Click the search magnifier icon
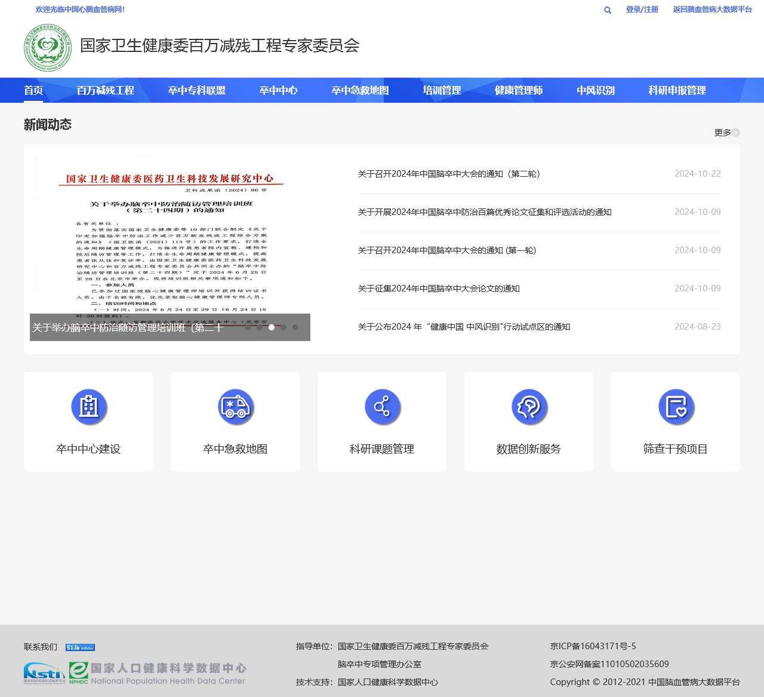Viewport: 764px width, 697px height. coord(607,10)
